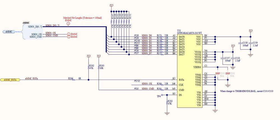Select the ground symbol below C157 and C120

[233, 68]
